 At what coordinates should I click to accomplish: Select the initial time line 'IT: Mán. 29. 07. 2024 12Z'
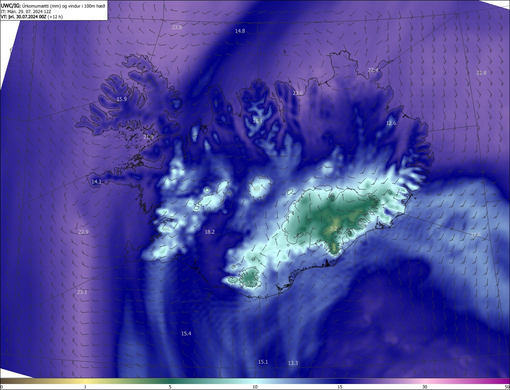click(x=26, y=12)
